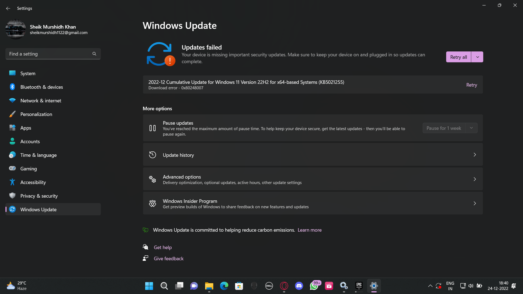Click the 0x80248007 download error text
This screenshot has width=523, height=294.
click(176, 88)
